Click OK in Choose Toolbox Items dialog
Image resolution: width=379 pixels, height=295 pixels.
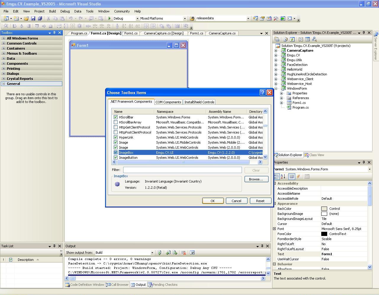pos(213,201)
